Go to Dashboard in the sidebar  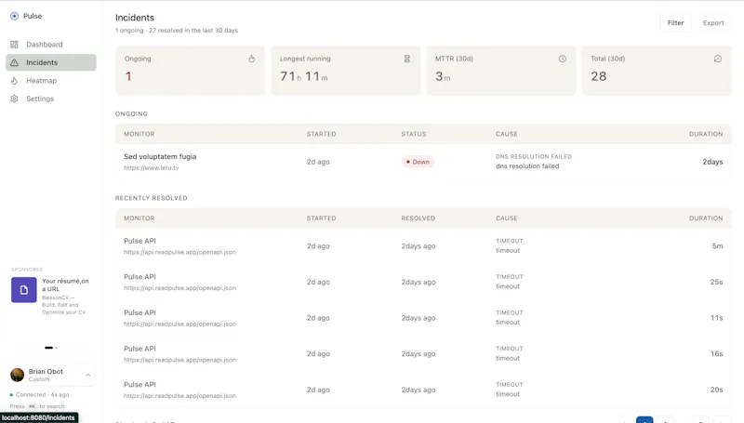(x=51, y=45)
